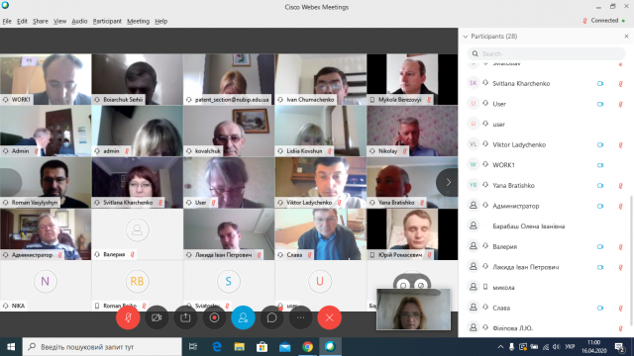The width and height of the screenshot is (634, 356).
Task: Open Google Chrome from the taskbar
Action: 308,347
